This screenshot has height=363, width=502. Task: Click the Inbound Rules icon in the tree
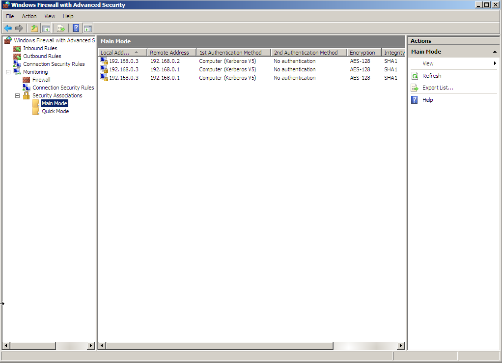(17, 48)
